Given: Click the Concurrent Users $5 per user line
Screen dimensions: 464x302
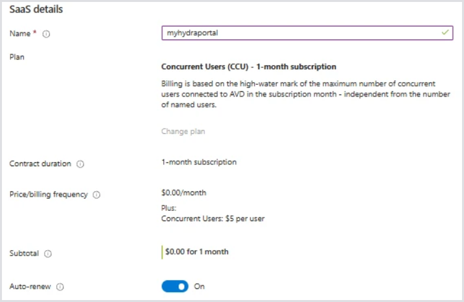Looking at the screenshot, I should (212, 219).
